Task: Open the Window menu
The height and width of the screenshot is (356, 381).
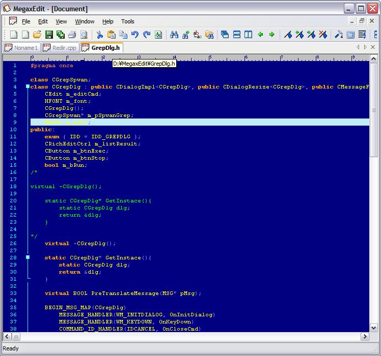Action: point(85,21)
